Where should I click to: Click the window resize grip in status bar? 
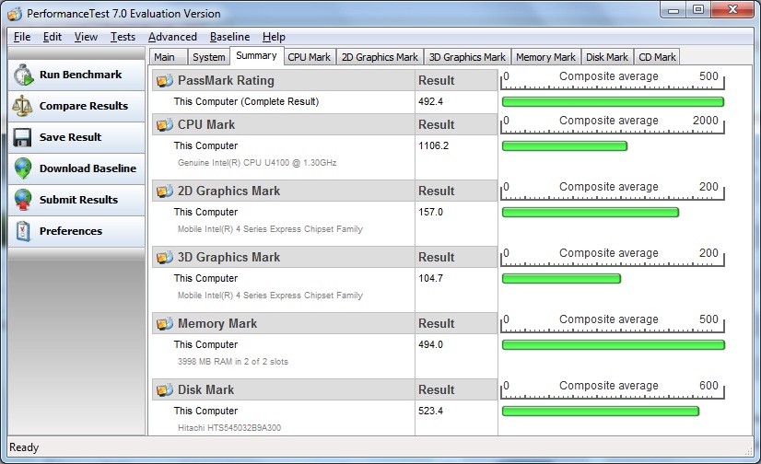pyautogui.click(x=748, y=450)
